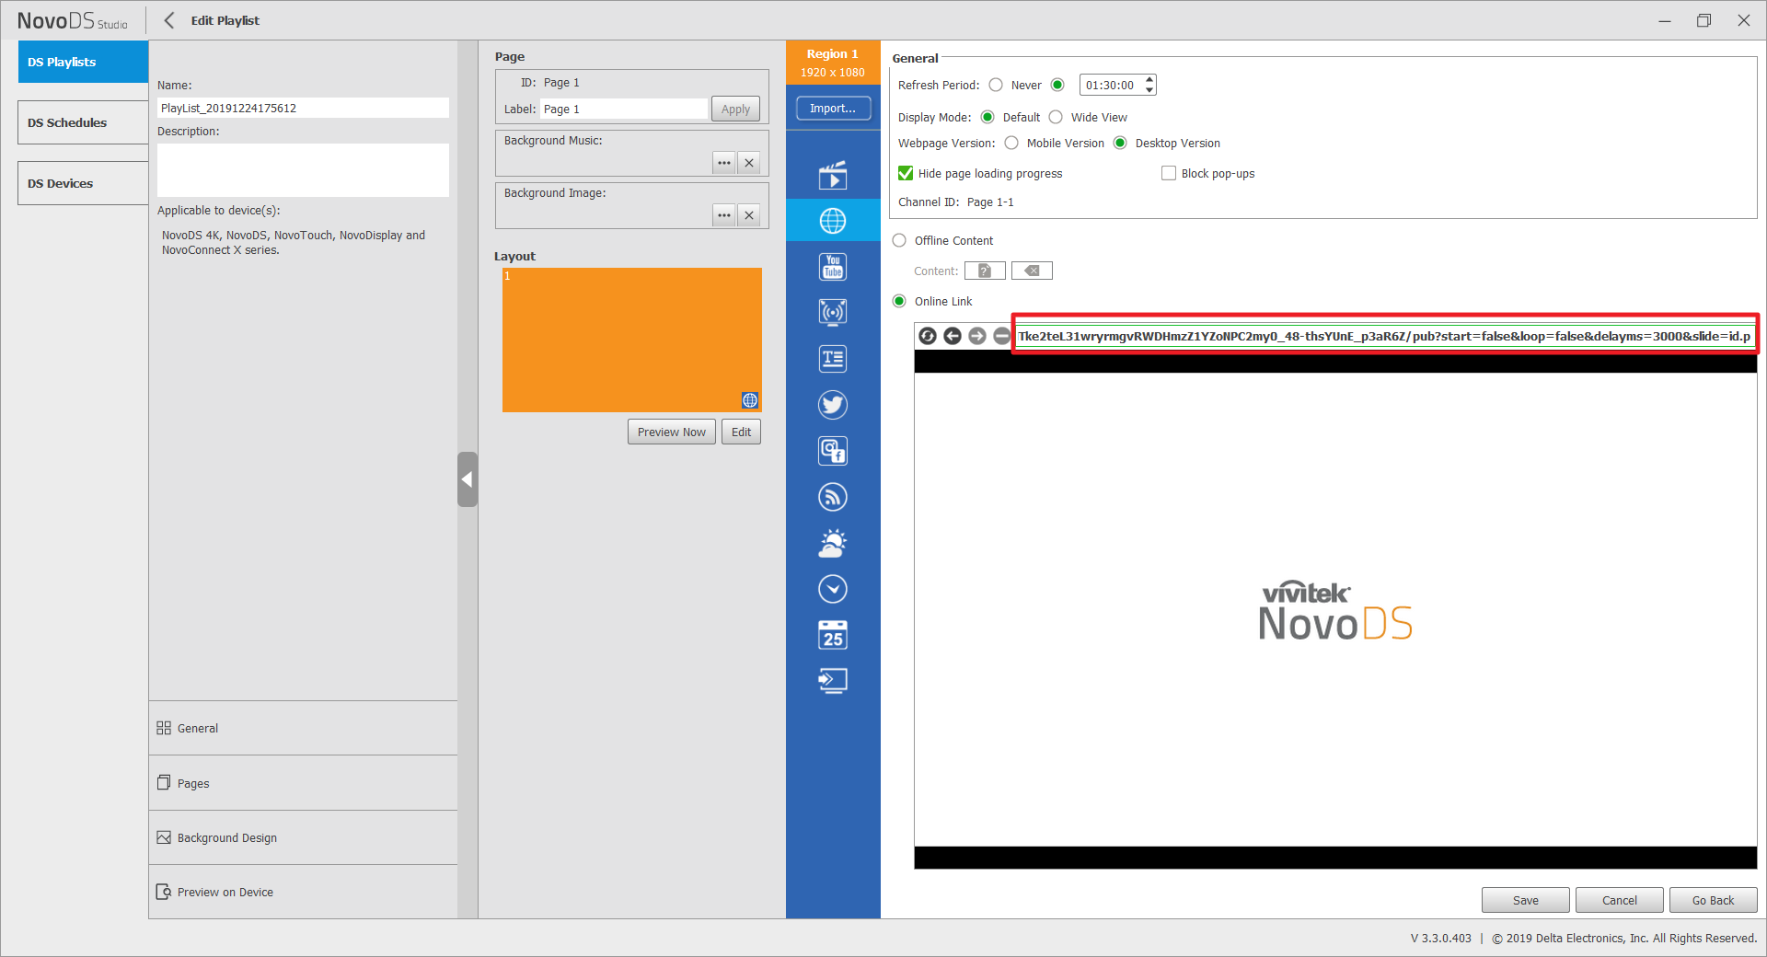The image size is (1767, 957).
Task: Select Offline Content option
Action: pos(899,240)
